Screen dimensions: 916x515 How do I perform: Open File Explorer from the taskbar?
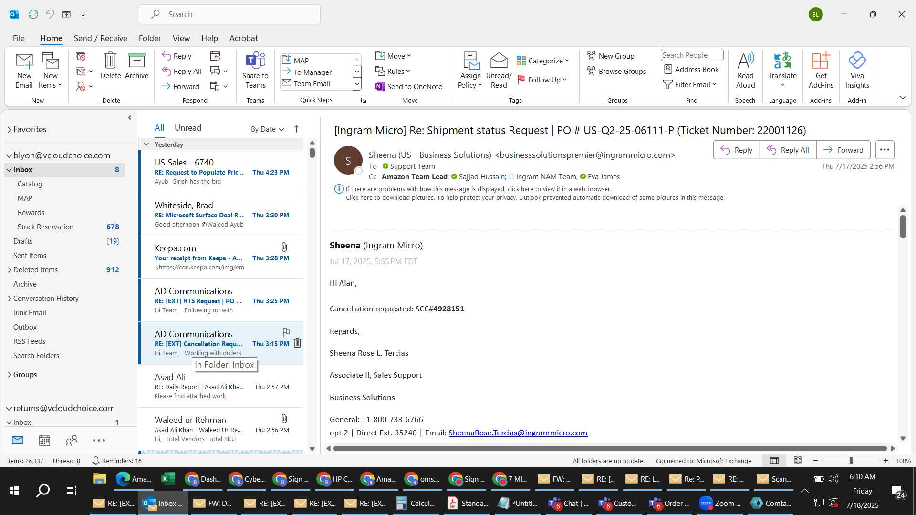pyautogui.click(x=99, y=479)
